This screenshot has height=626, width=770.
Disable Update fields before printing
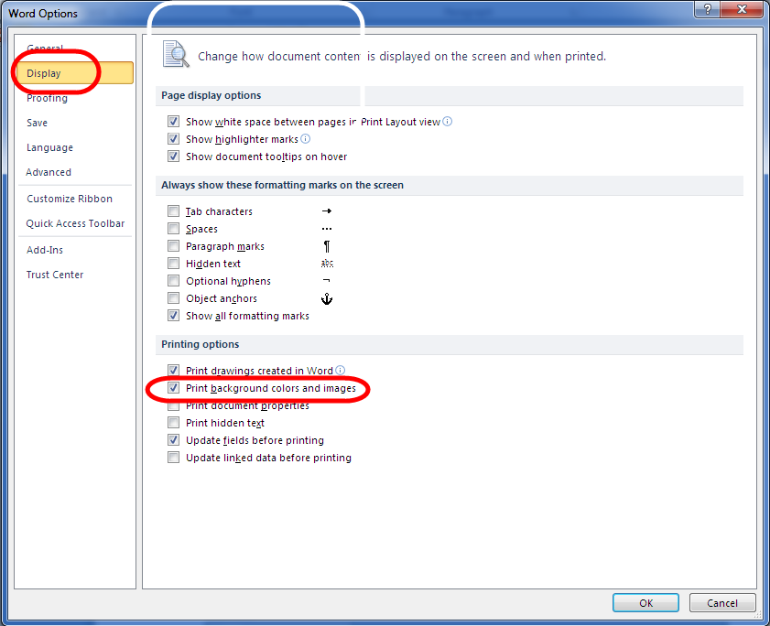(173, 440)
